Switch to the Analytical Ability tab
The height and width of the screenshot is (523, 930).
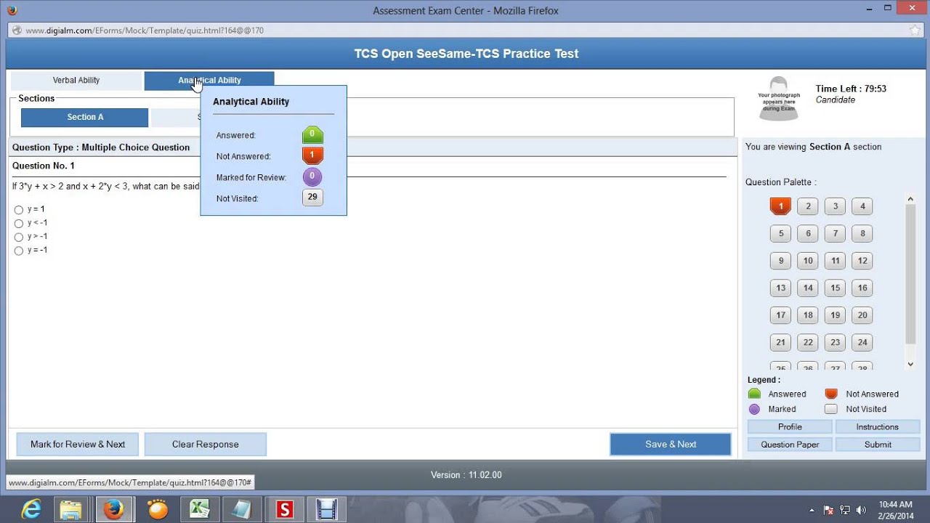coord(209,81)
